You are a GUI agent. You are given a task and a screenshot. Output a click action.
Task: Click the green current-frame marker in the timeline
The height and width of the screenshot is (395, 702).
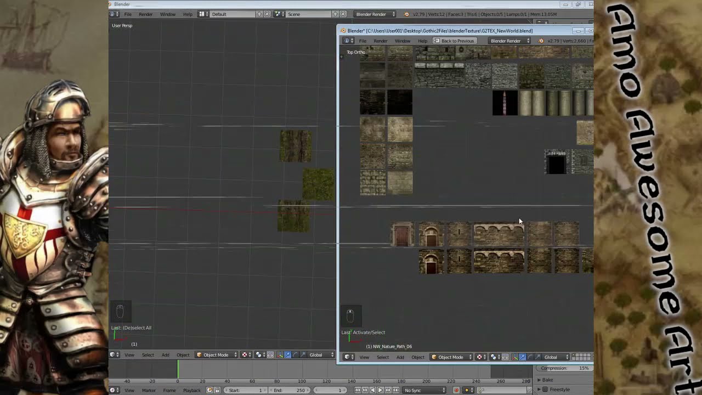coord(178,369)
